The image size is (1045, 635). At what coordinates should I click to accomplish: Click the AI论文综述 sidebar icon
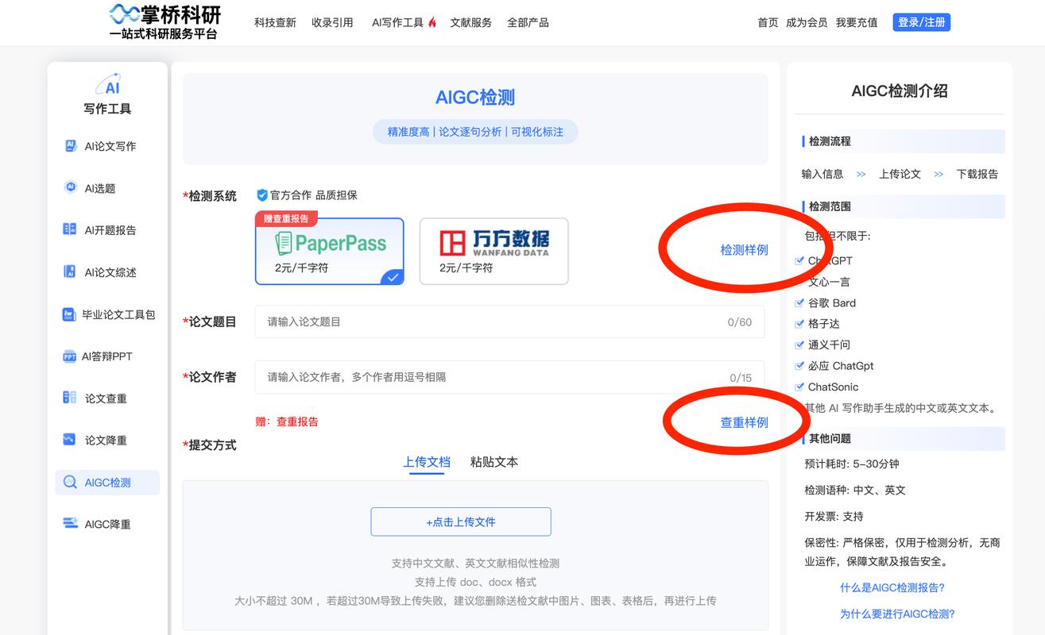70,272
